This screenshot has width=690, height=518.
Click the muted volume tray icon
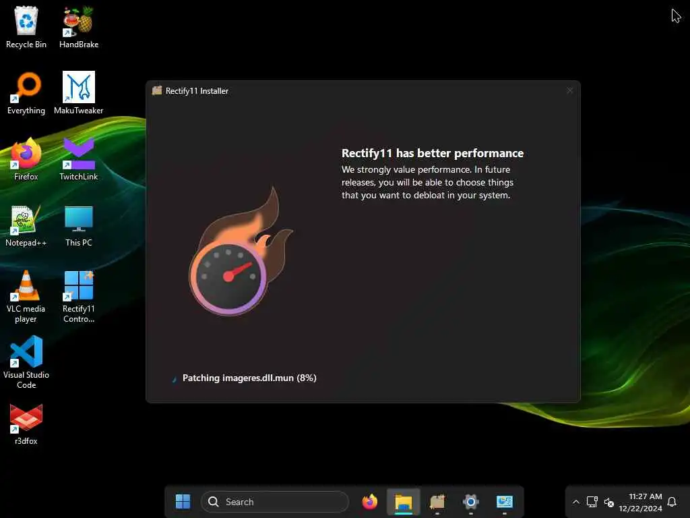(x=609, y=502)
